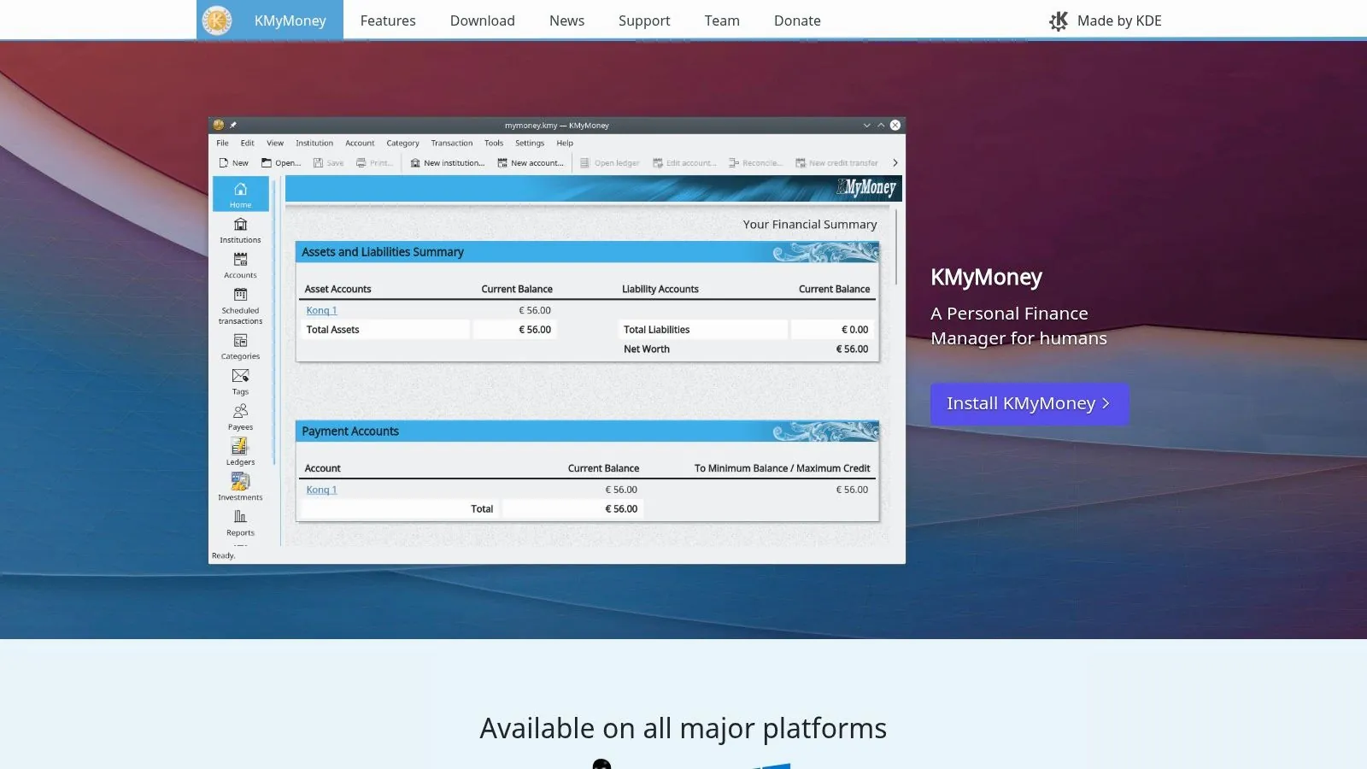Image resolution: width=1367 pixels, height=769 pixels.
Task: Go to the Features page in the site navigation
Action: (x=388, y=21)
